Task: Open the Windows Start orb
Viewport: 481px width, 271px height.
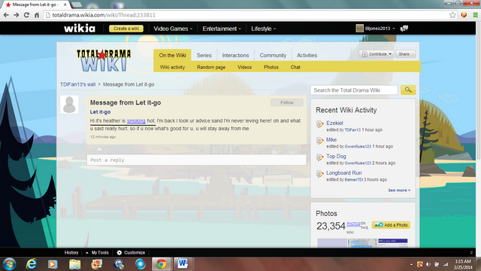Action: [9, 264]
